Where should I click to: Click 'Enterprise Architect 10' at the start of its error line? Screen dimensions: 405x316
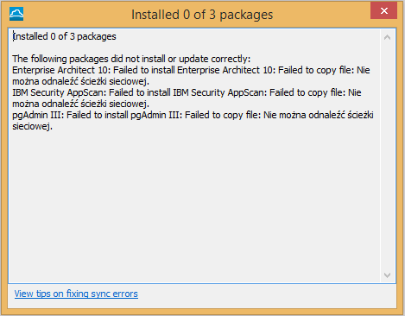click(x=54, y=70)
